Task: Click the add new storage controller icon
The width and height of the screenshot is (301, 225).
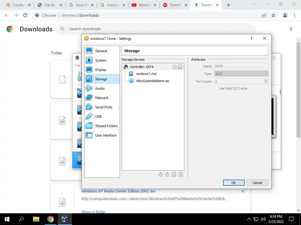Action: [x=160, y=174]
